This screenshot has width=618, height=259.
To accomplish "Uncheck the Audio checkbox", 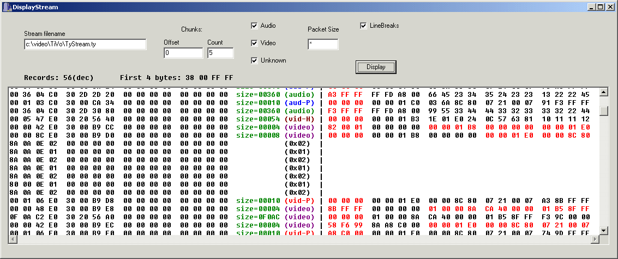I will point(254,26).
